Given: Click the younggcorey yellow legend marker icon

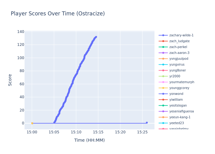Looking at the screenshot, I should (x=163, y=88).
